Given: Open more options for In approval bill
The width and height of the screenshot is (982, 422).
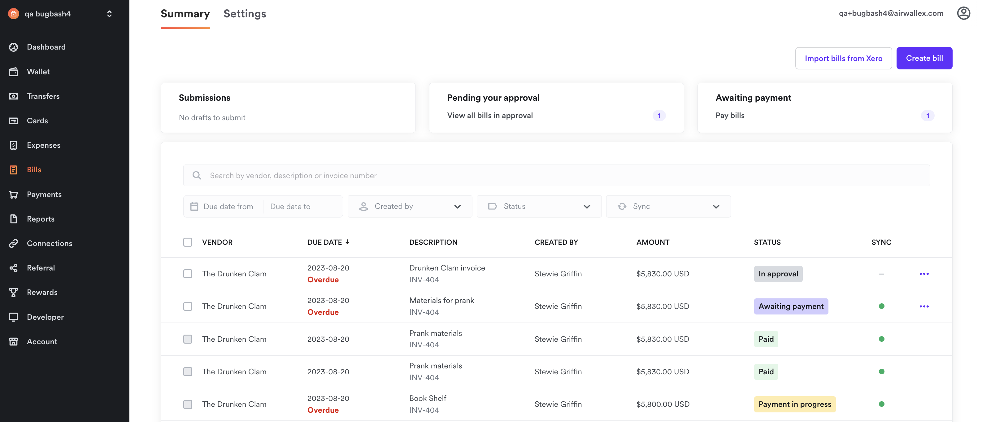Looking at the screenshot, I should pos(924,274).
